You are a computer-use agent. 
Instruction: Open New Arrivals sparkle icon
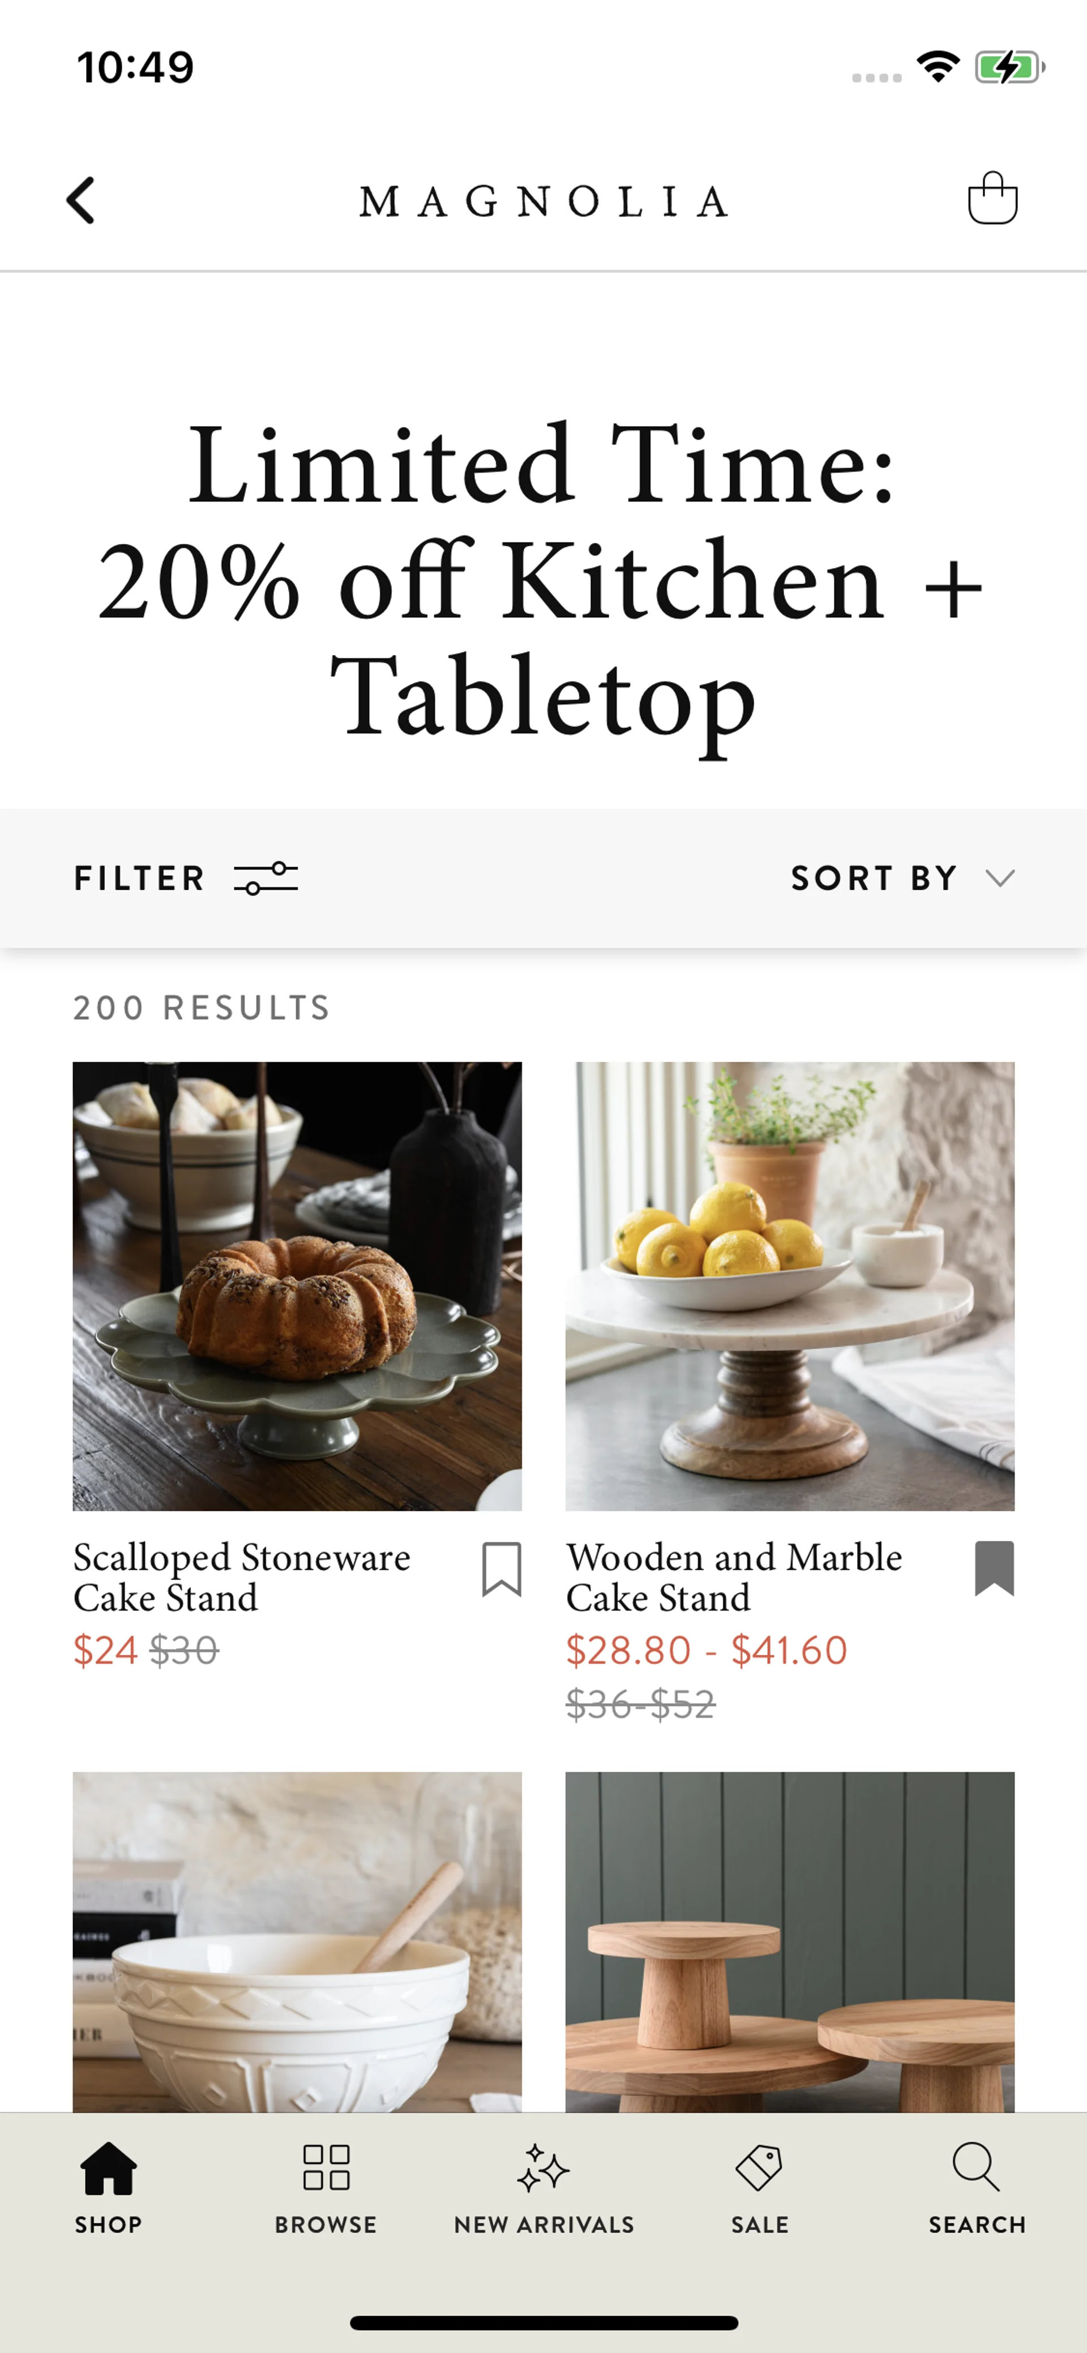(543, 2168)
